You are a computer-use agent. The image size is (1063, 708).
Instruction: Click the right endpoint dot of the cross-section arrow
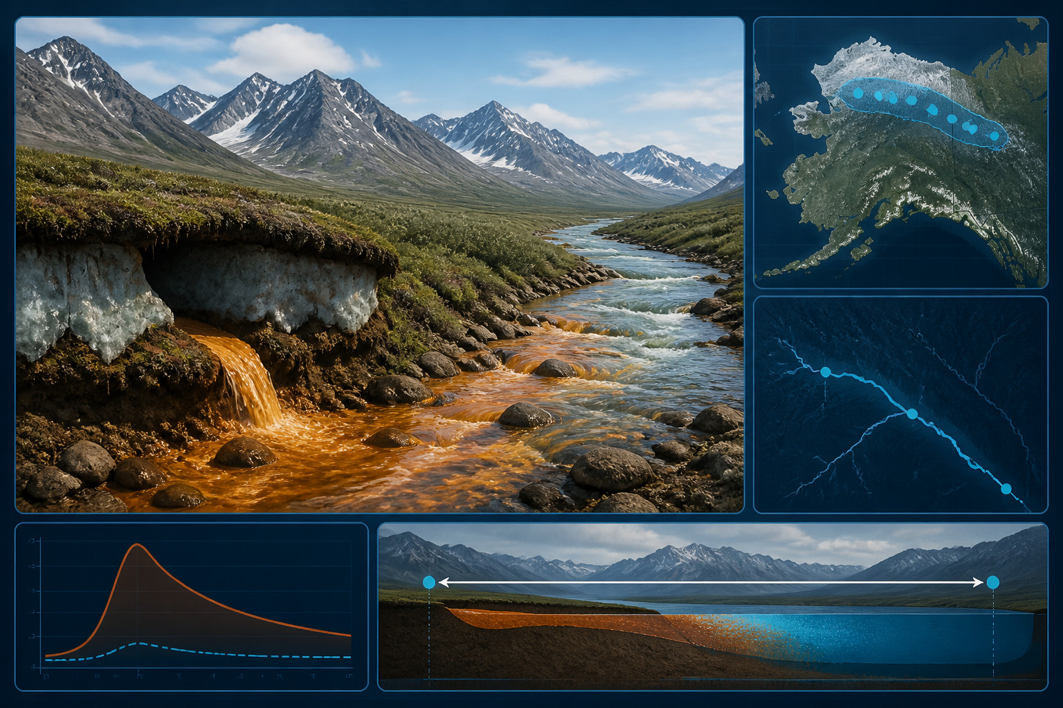[x=993, y=582]
